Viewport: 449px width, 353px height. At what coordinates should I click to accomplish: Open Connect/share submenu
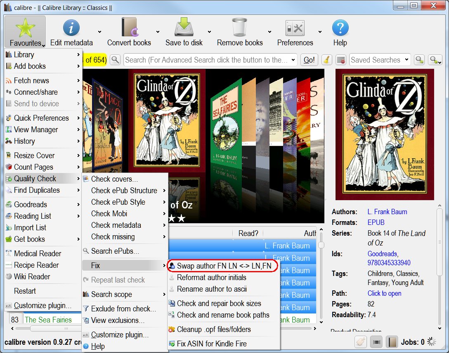coord(43,92)
